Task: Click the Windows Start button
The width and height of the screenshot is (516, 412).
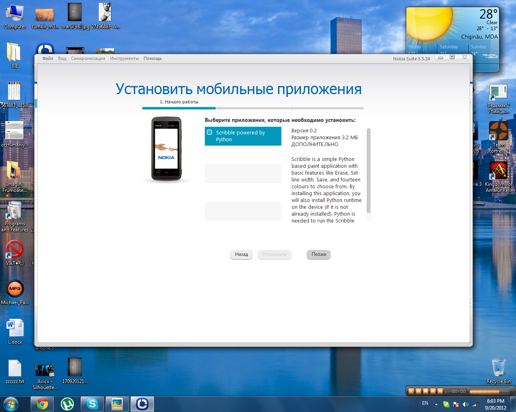Action: tap(11, 404)
